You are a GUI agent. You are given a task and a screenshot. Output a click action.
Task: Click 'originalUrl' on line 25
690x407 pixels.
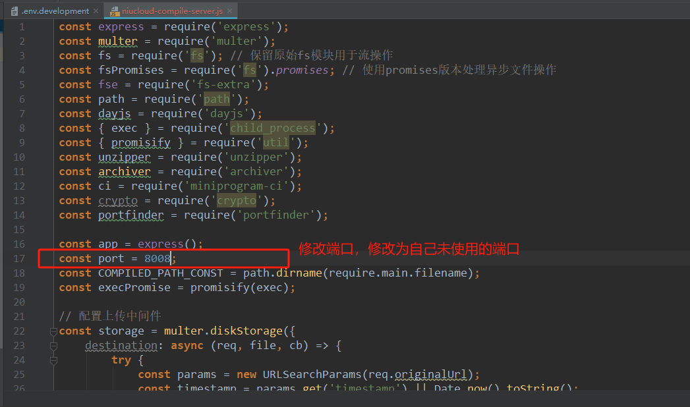click(430, 375)
